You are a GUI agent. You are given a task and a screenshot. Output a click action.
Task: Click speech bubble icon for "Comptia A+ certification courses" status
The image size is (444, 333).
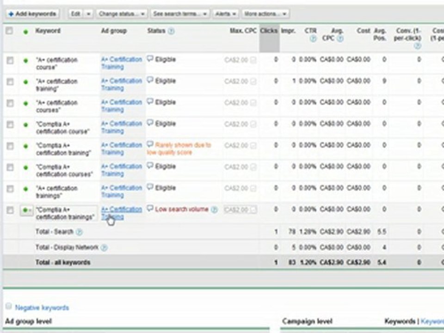pos(150,166)
